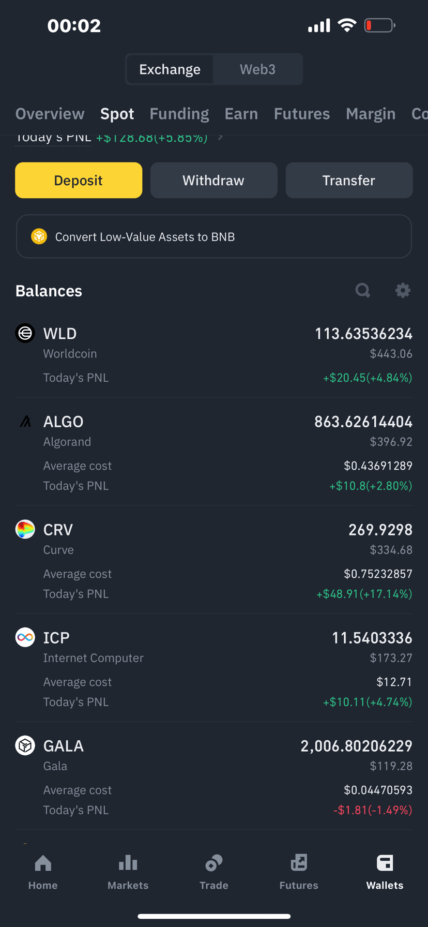Open balances settings gear icon
Image resolution: width=428 pixels, height=927 pixels.
point(403,290)
